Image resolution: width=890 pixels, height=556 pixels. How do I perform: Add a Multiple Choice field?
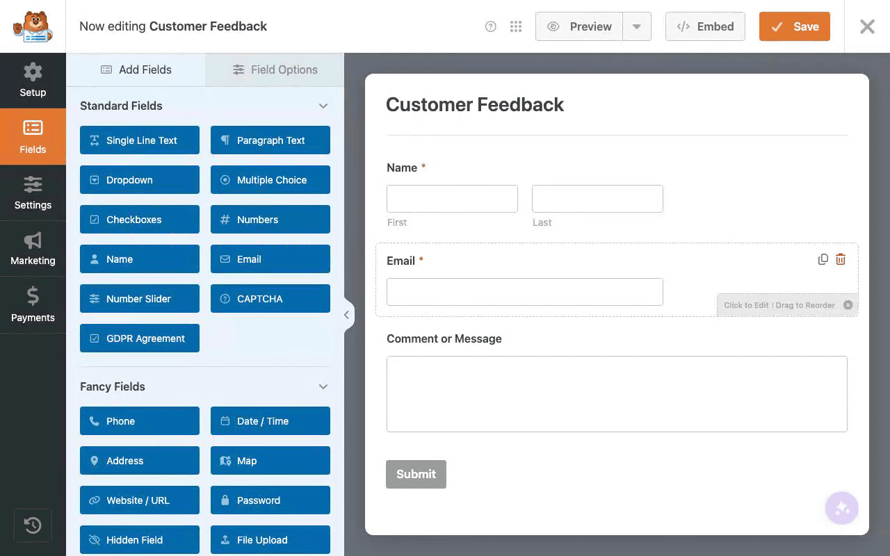pos(270,180)
